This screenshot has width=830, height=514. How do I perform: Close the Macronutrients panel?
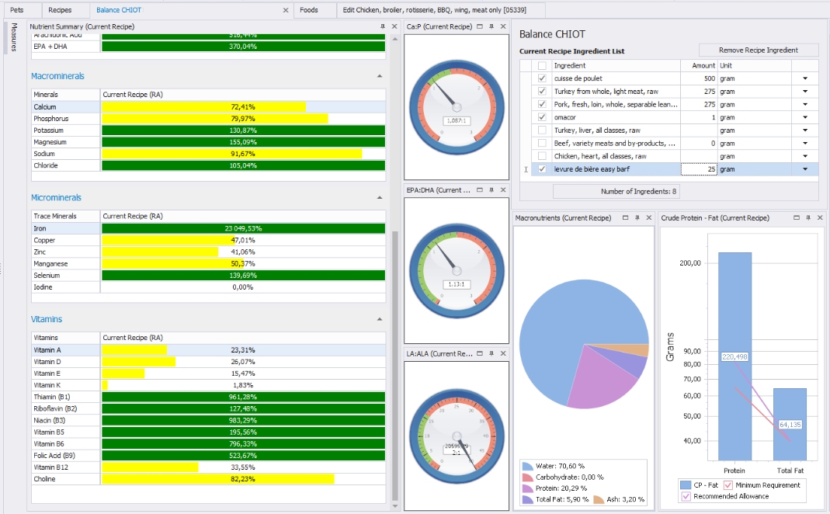click(x=648, y=218)
